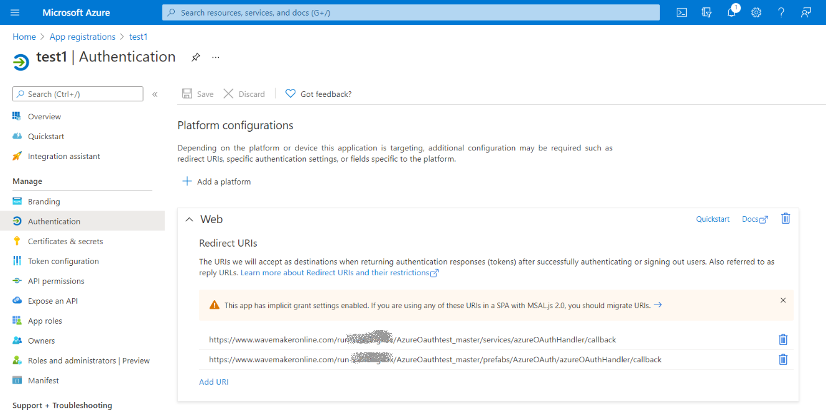Delete the services callback redirect URI
Image resolution: width=826 pixels, height=412 pixels.
point(783,339)
